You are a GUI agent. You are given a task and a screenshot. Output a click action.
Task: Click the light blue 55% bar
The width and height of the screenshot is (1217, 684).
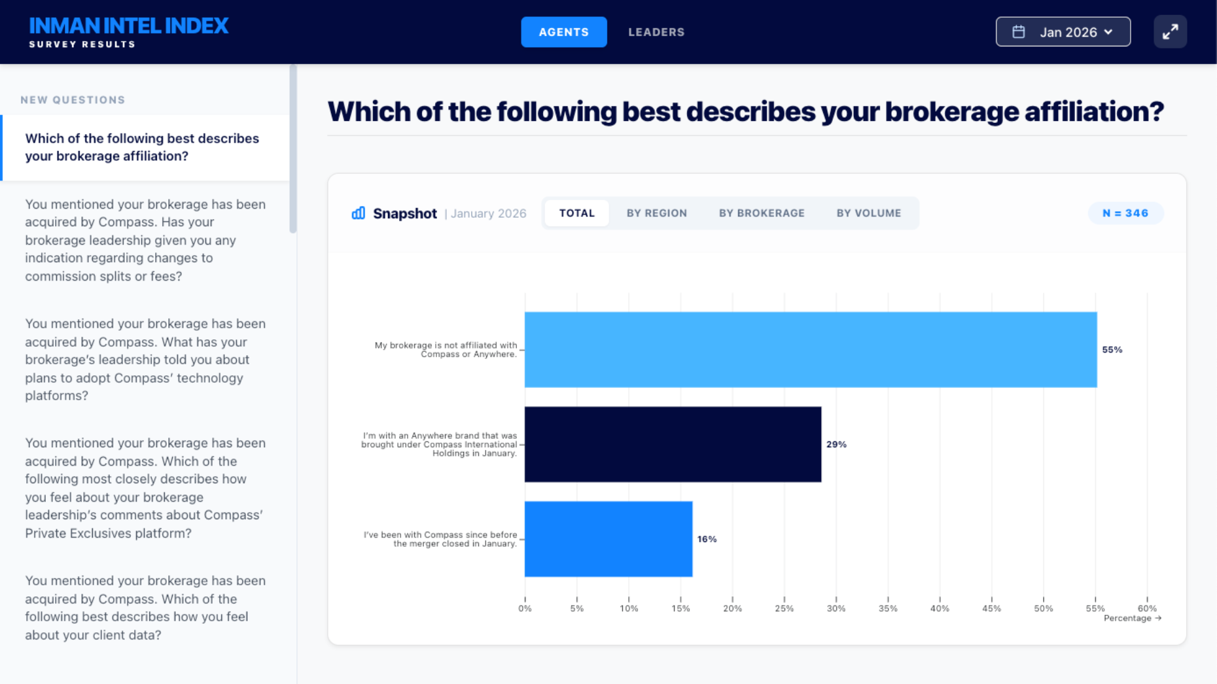[810, 350]
